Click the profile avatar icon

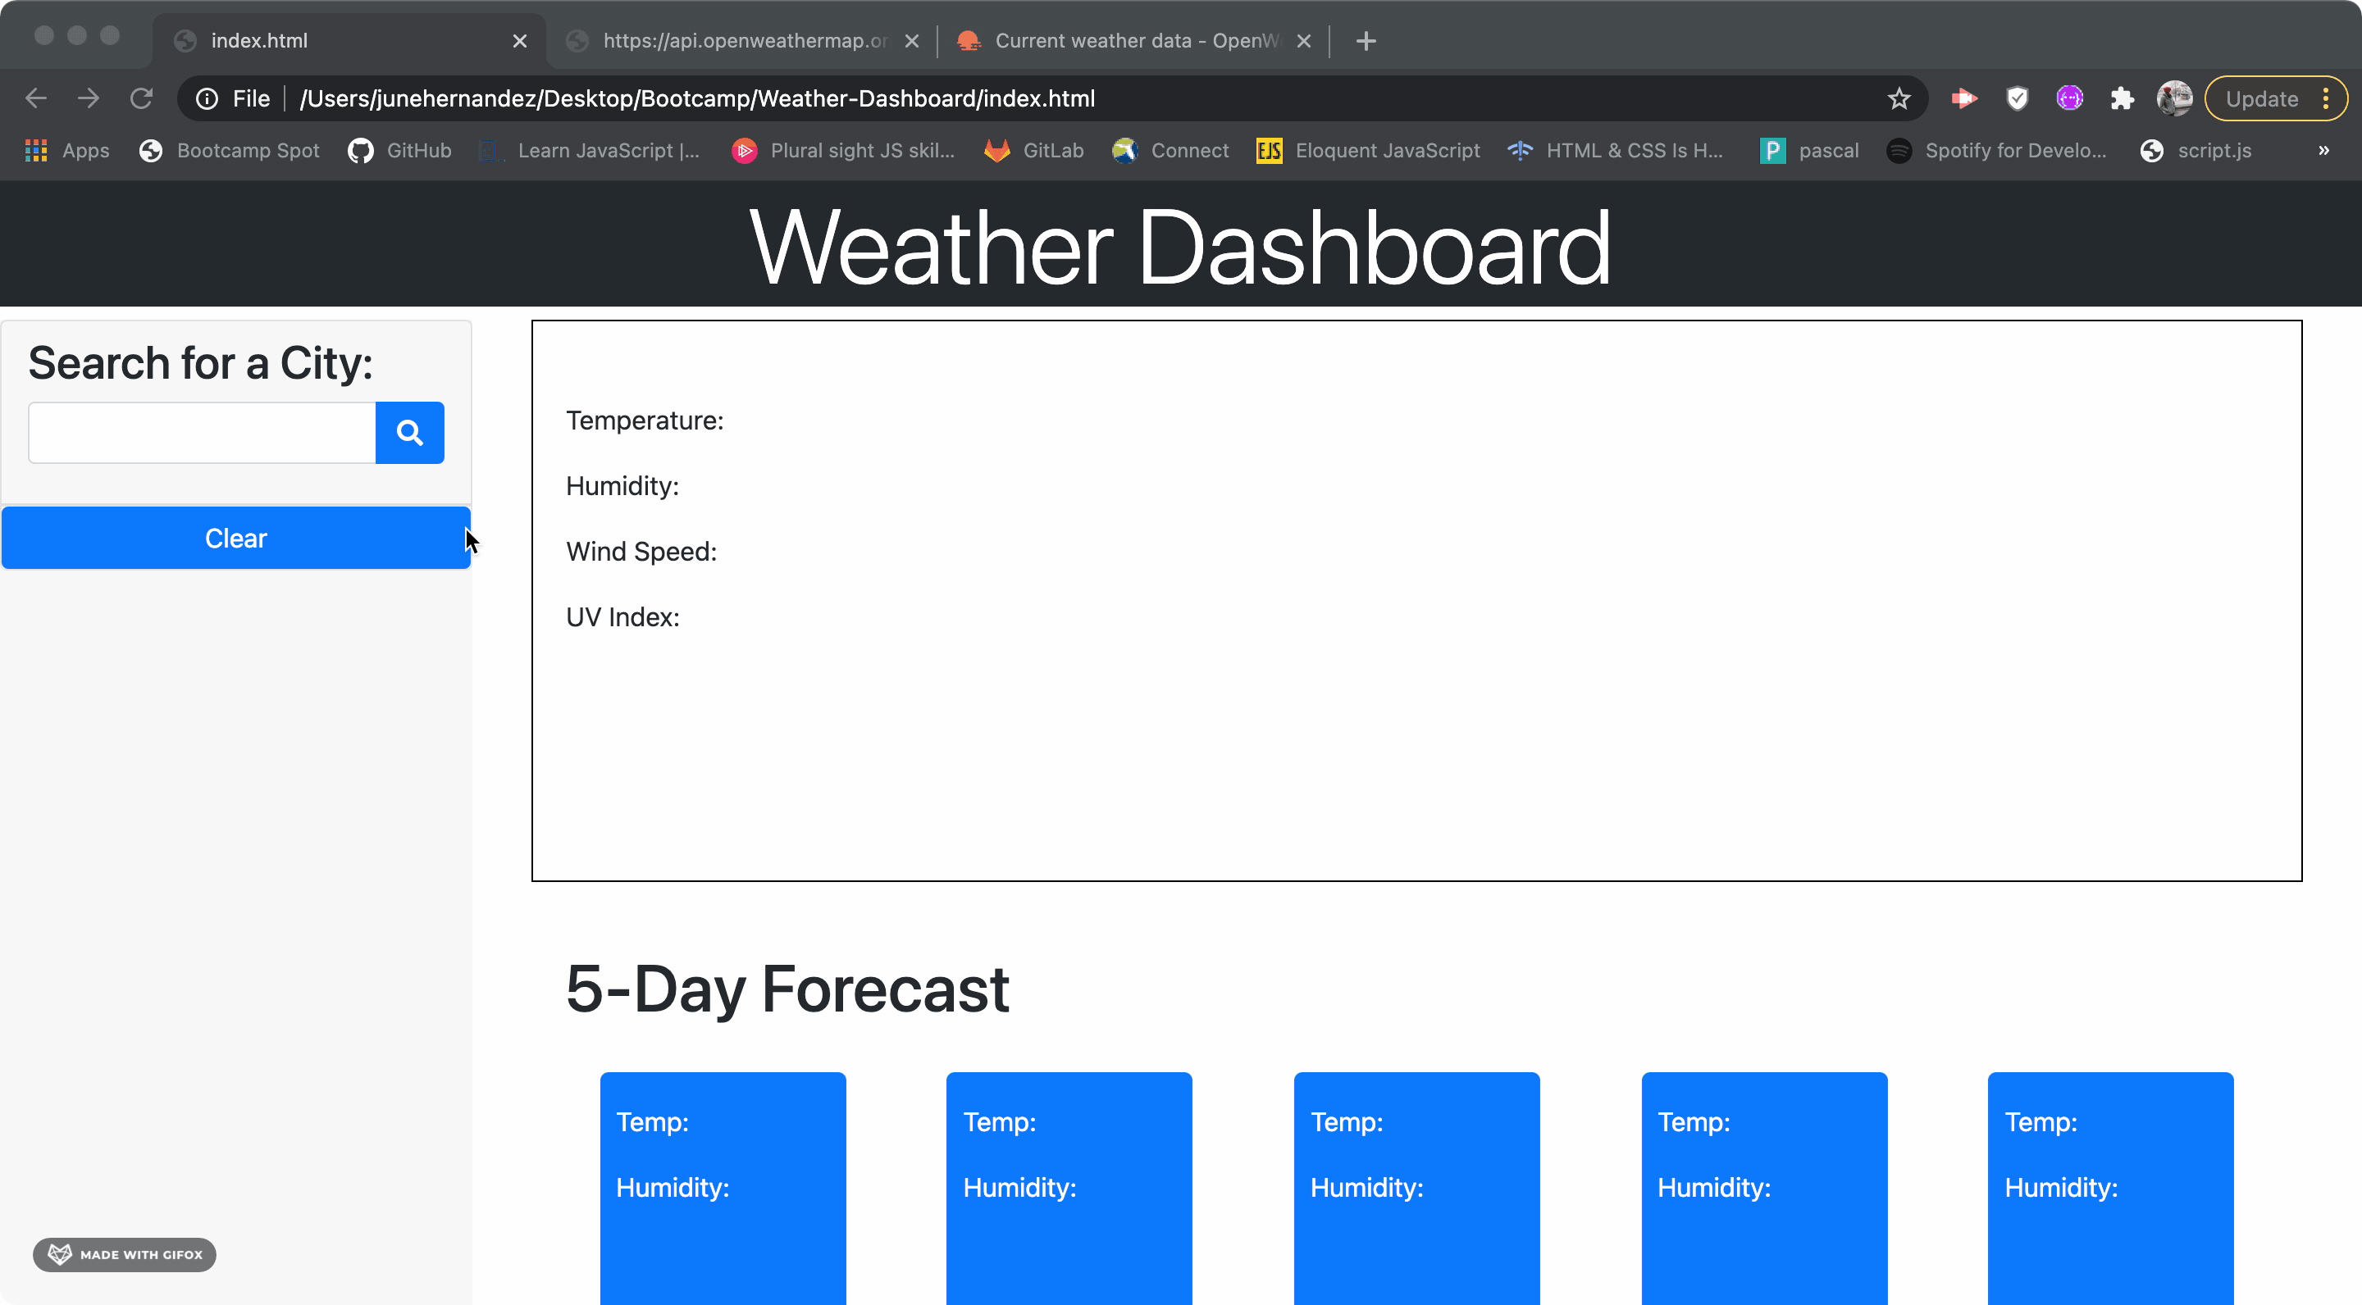[2175, 98]
